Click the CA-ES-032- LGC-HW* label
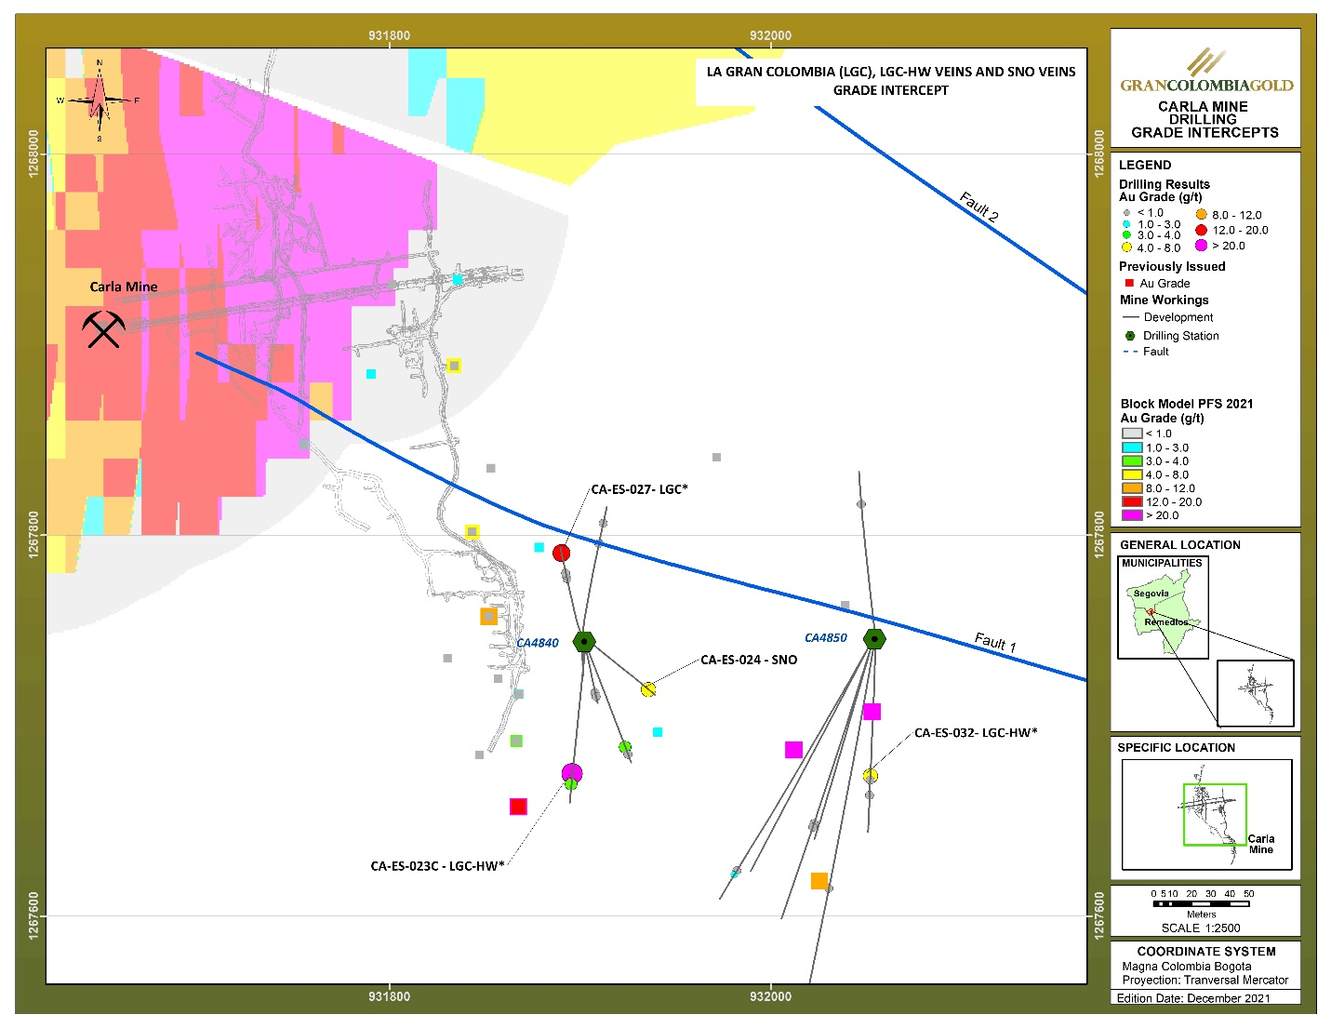 click(976, 733)
